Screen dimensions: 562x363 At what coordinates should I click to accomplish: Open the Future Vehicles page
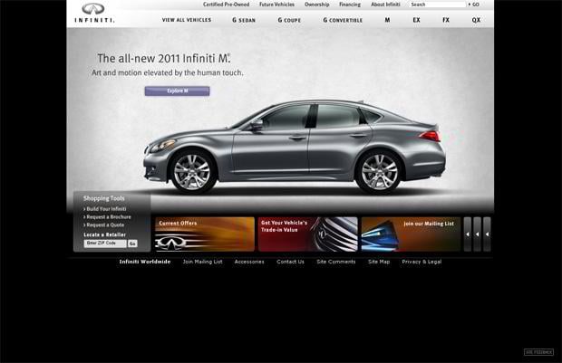pyautogui.click(x=277, y=5)
